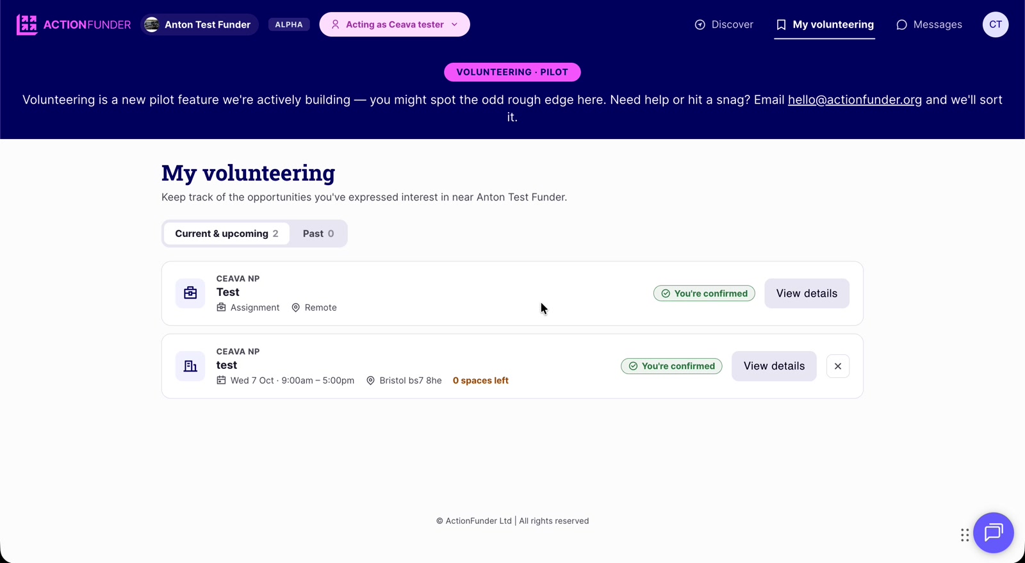Switch to the Past tab
Screen dimensions: 1025x563
coord(318,234)
